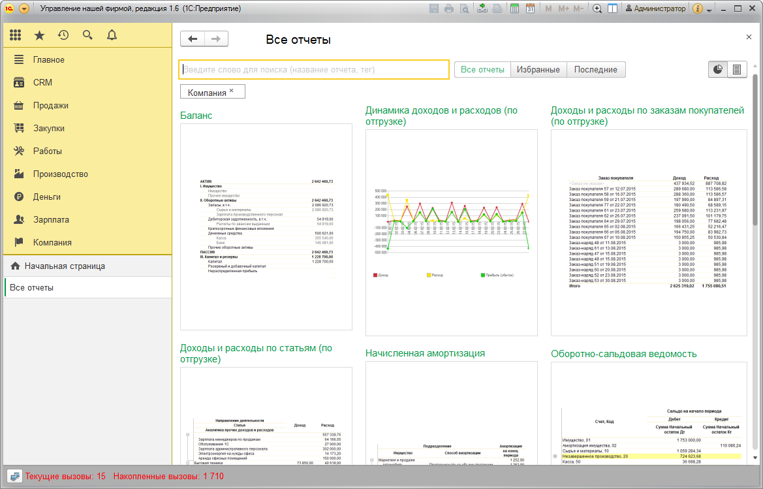This screenshot has width=763, height=489.
Task: Open the Продажи section
Action: 51,106
